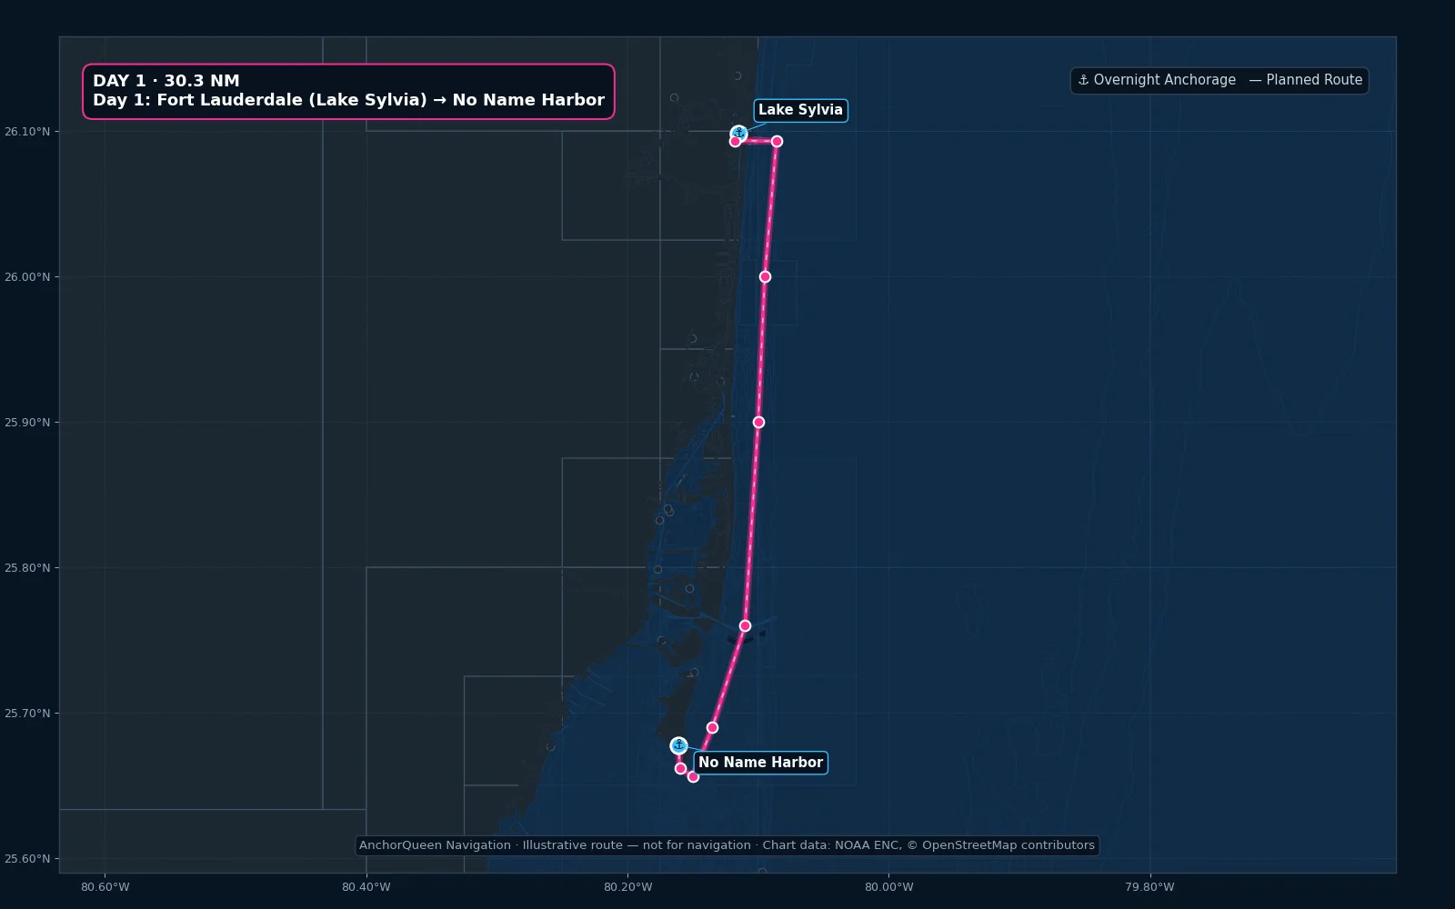This screenshot has width=1455, height=909.
Task: Select the route waypoint on the 25.90°N line
Action: click(758, 422)
